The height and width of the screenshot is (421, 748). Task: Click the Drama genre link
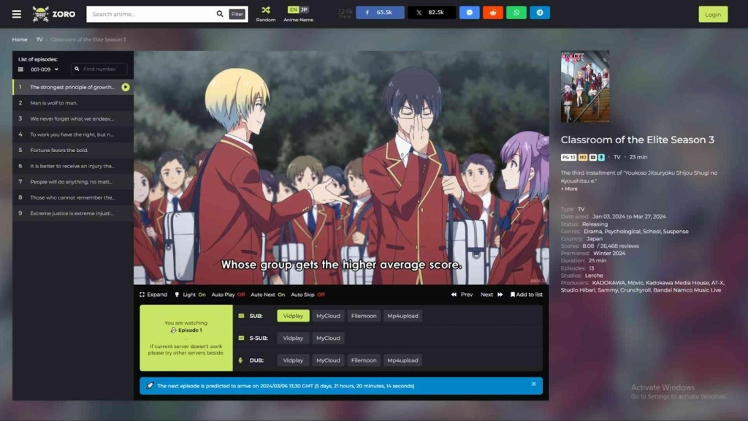(592, 232)
